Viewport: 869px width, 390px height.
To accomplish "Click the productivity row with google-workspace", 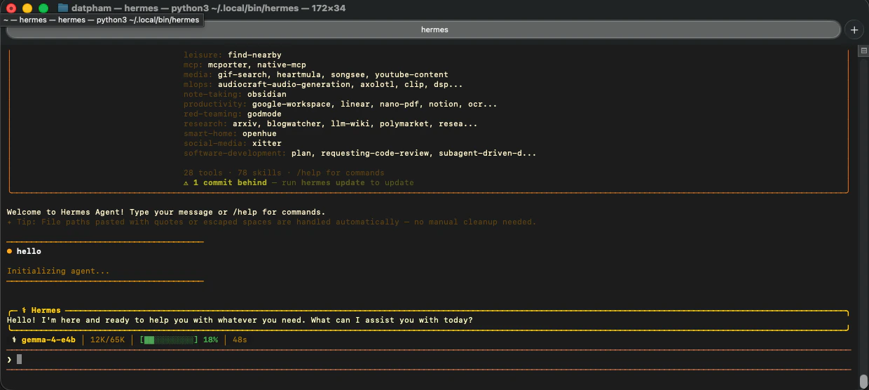I will click(341, 104).
